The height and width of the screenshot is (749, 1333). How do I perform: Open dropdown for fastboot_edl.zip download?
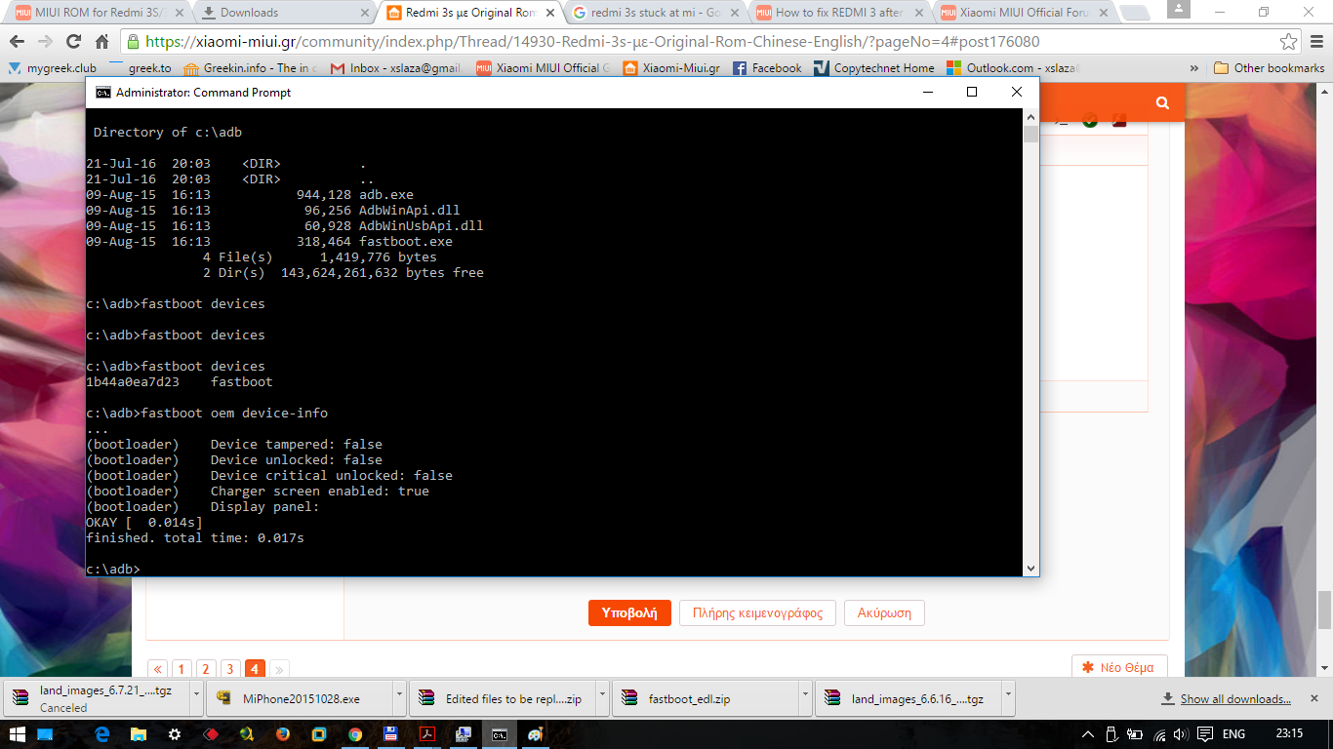pyautogui.click(x=804, y=698)
